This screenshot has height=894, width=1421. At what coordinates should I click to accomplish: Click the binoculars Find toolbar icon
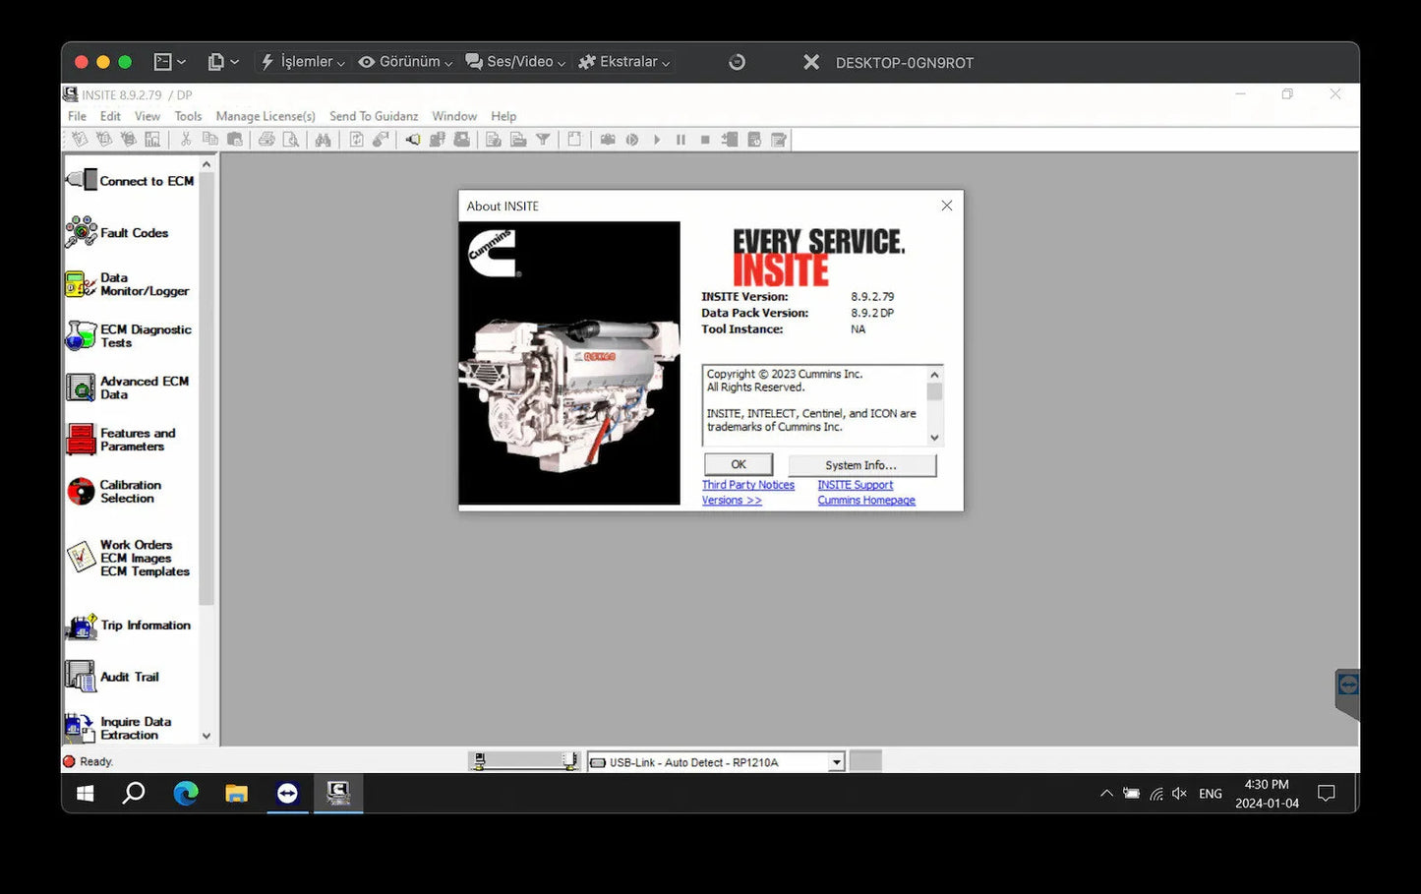coord(323,140)
